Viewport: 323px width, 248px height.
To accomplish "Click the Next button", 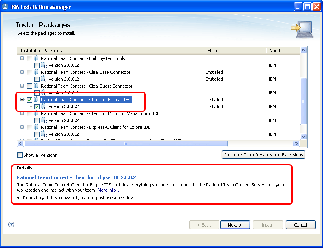I will (x=235, y=225).
